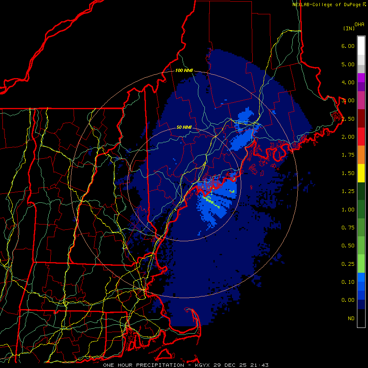The image size is (368, 368).
Task: Click the 0.50 legend value
Action: click(x=348, y=246)
